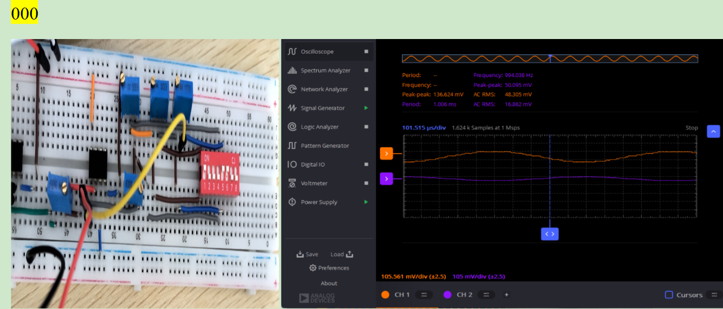Open the About page
The width and height of the screenshot is (723, 309).
[329, 284]
